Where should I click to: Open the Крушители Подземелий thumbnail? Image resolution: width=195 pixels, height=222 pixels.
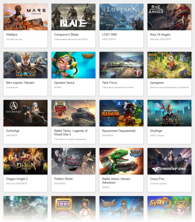click(122, 113)
